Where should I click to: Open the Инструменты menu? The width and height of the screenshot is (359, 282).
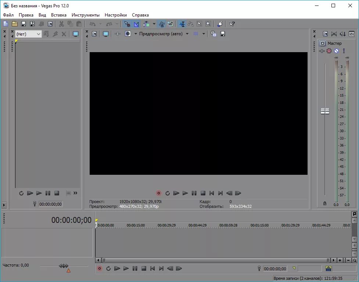pyautogui.click(x=86, y=15)
